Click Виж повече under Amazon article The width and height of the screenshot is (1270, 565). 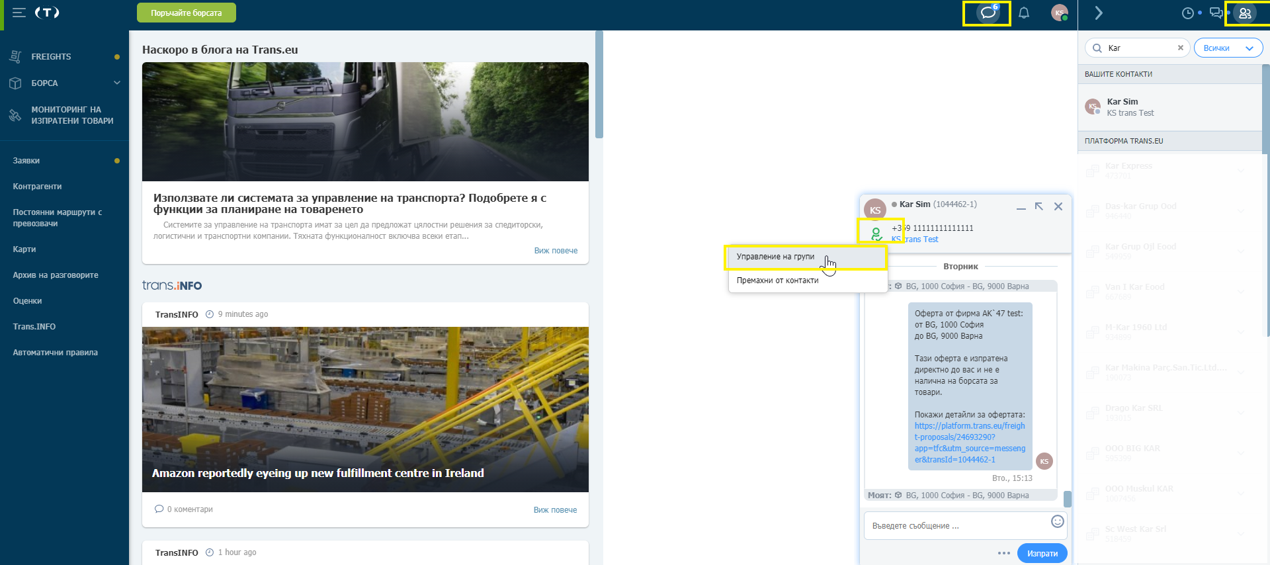[555, 510]
